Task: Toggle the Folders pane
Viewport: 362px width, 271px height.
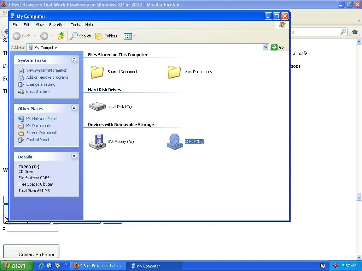Action: coord(106,36)
